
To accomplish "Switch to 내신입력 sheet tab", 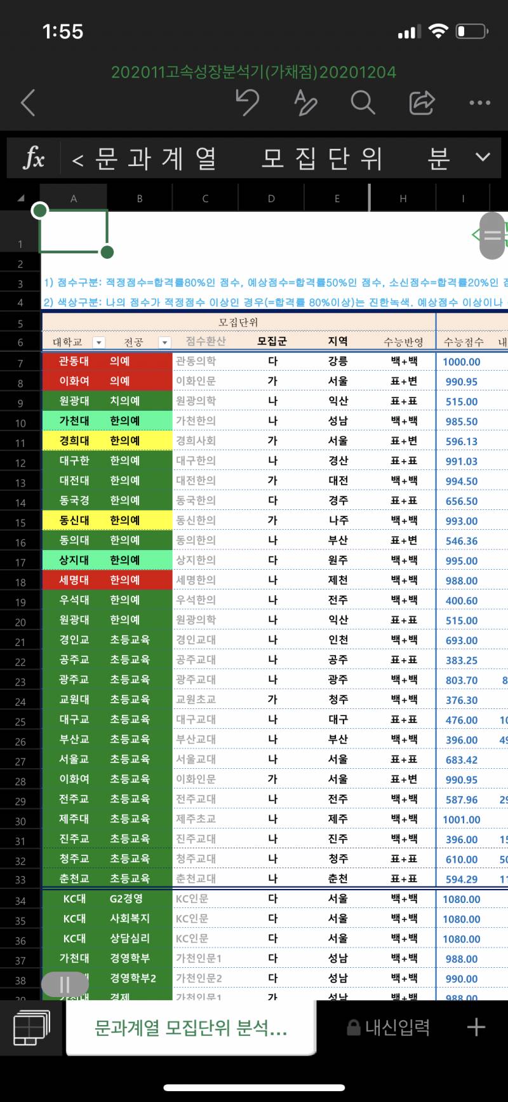I will click(388, 1027).
